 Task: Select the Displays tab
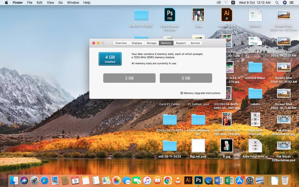[137, 43]
